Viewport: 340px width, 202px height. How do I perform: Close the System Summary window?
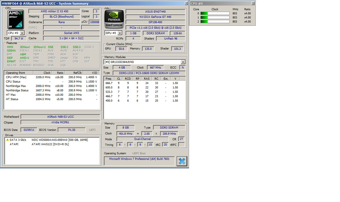186,3
